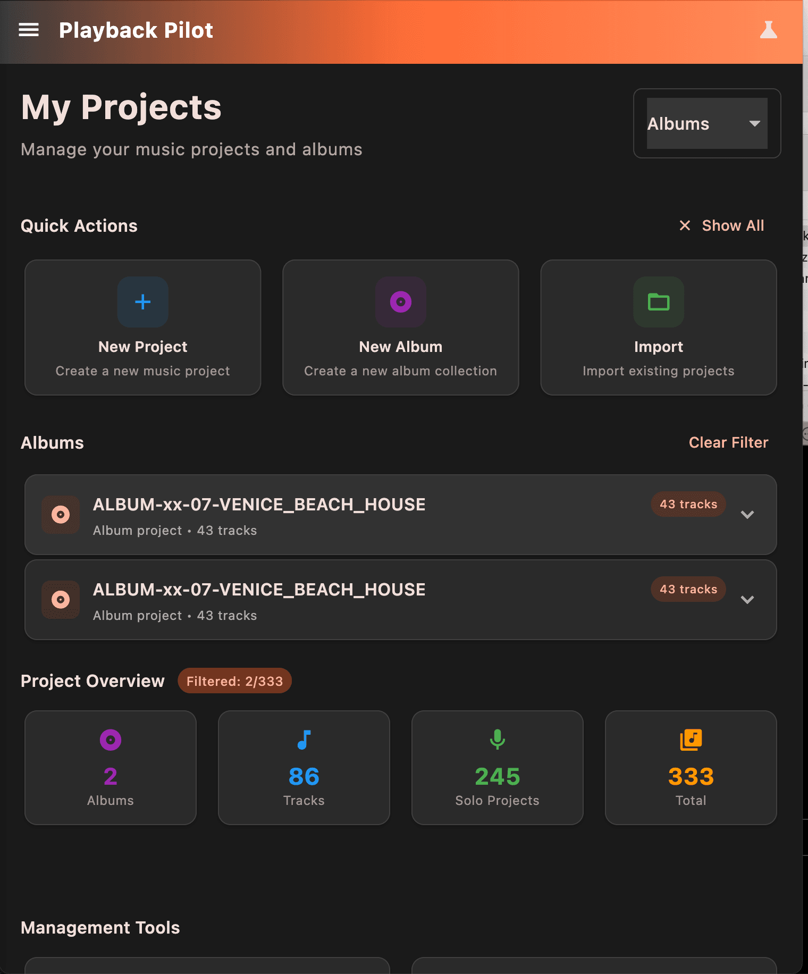Click the Import folder icon
This screenshot has width=808, height=974.
pos(659,302)
